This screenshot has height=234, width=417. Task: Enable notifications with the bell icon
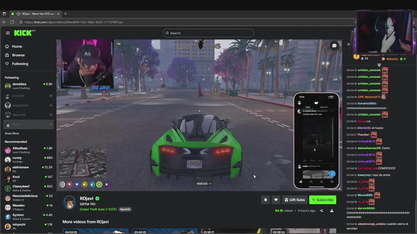tap(266, 200)
